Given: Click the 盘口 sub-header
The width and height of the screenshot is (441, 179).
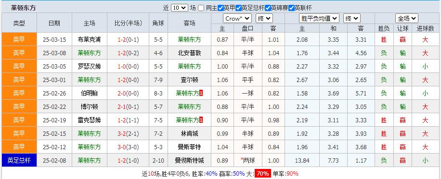Looking at the screenshot, I should point(248,28).
